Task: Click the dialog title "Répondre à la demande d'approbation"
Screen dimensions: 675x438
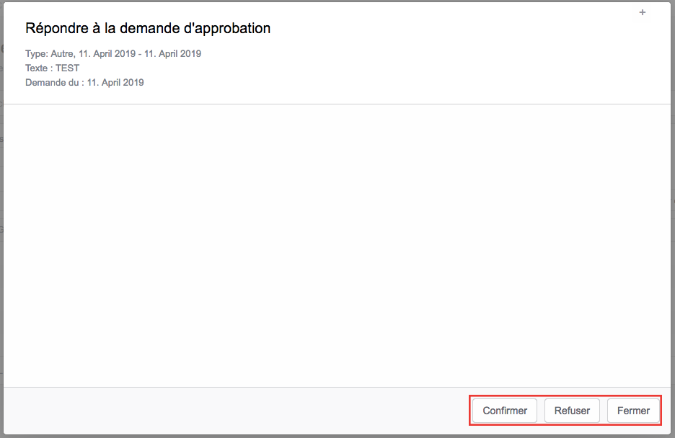Action: point(148,28)
